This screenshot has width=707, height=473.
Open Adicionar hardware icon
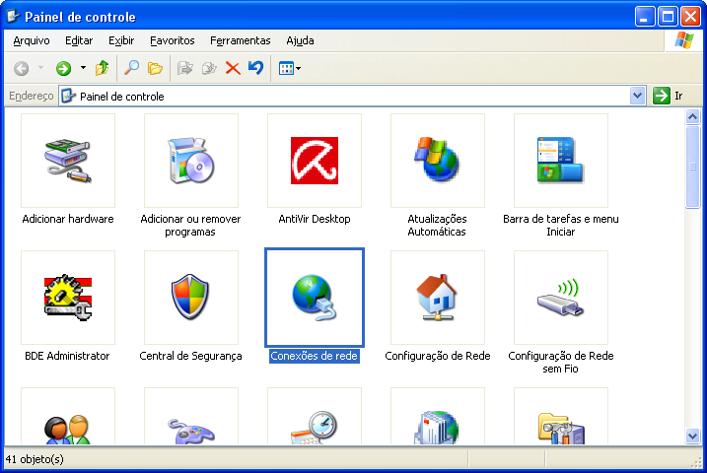coord(68,161)
